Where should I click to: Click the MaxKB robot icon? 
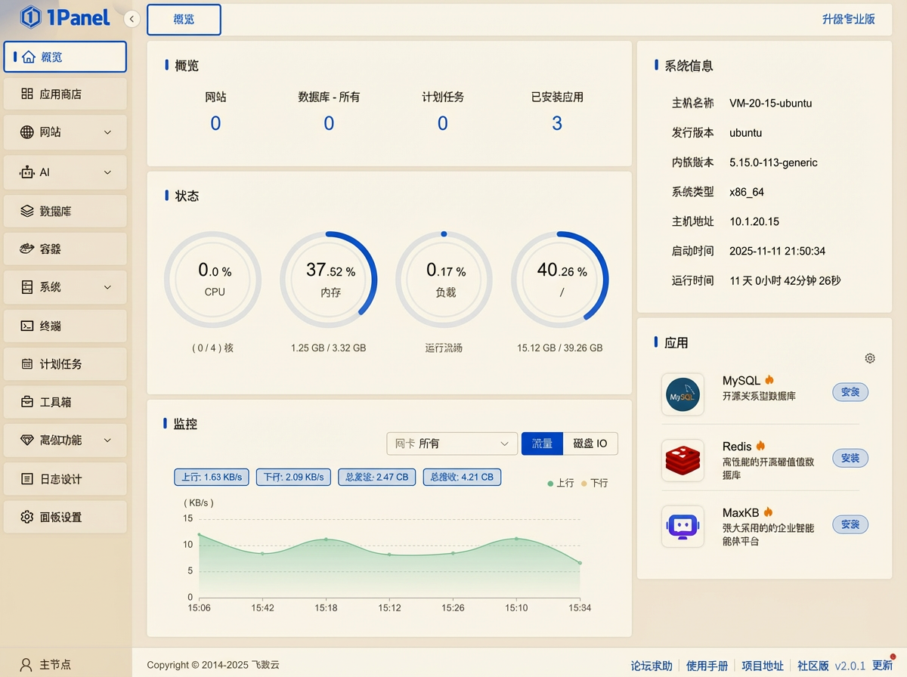coord(683,526)
